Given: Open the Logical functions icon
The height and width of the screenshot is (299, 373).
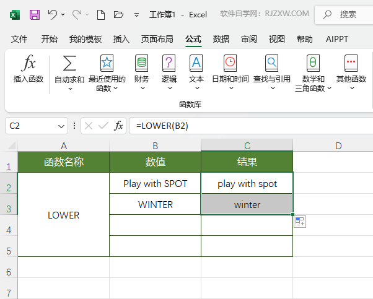Looking at the screenshot, I should click(169, 63).
